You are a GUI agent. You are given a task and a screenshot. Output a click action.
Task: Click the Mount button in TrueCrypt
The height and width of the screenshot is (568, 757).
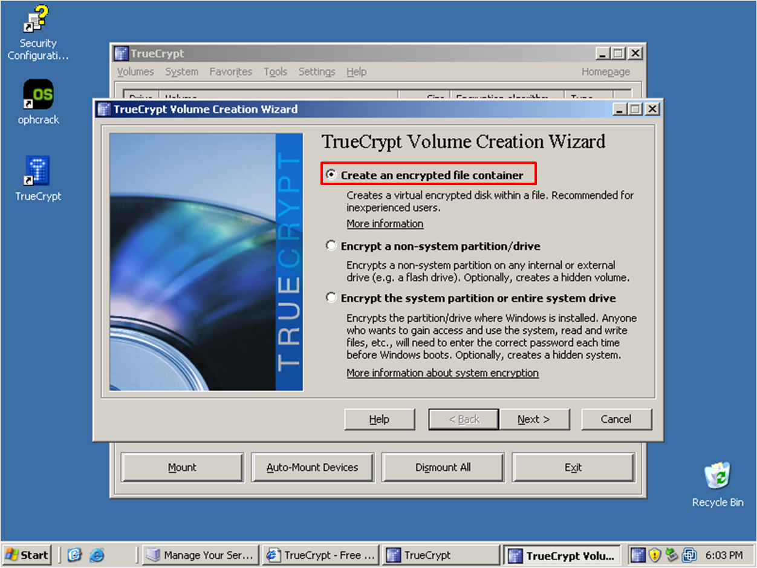[x=182, y=468]
